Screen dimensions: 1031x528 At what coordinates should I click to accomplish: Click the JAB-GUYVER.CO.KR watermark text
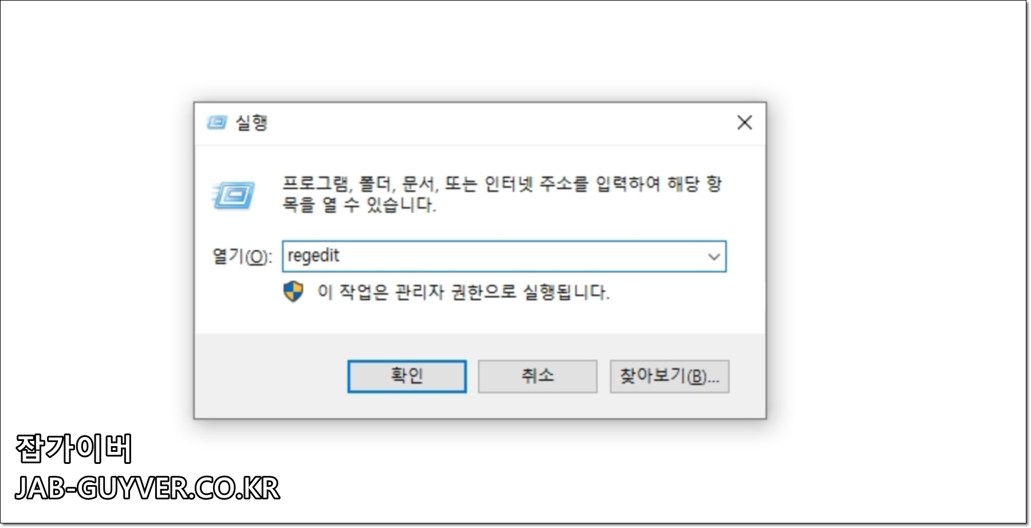147,488
